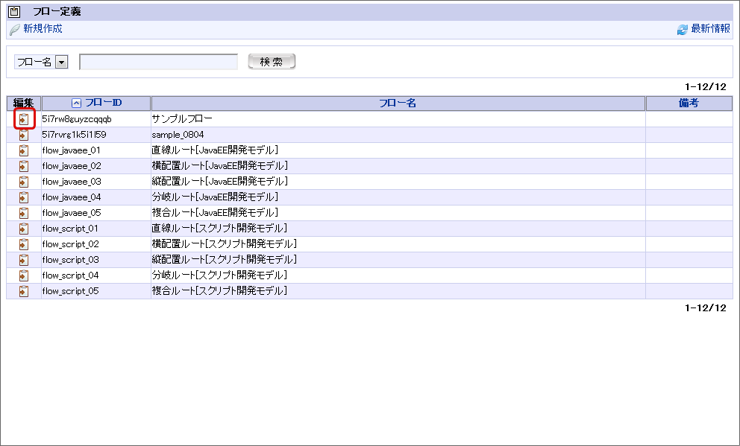Select flow ID 5i7rw8guyzcqqqb text
The image size is (740, 446).
pyautogui.click(x=76, y=119)
